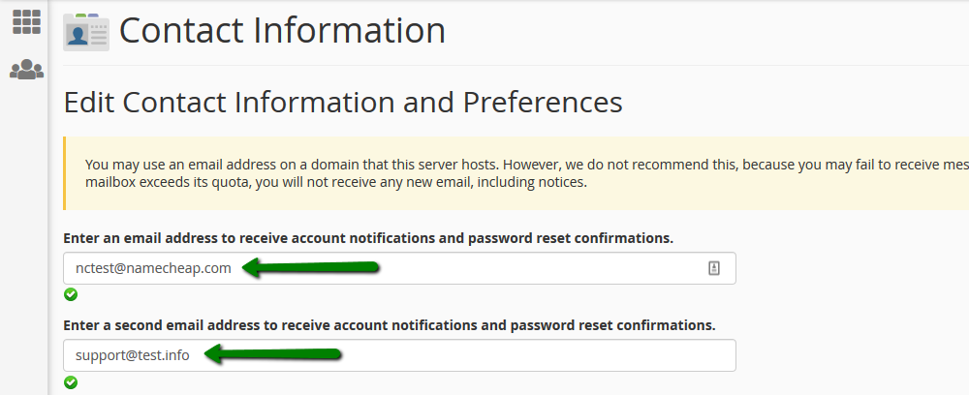The image size is (969, 395).
Task: Click the "Enter an email address" field label
Action: (x=368, y=238)
